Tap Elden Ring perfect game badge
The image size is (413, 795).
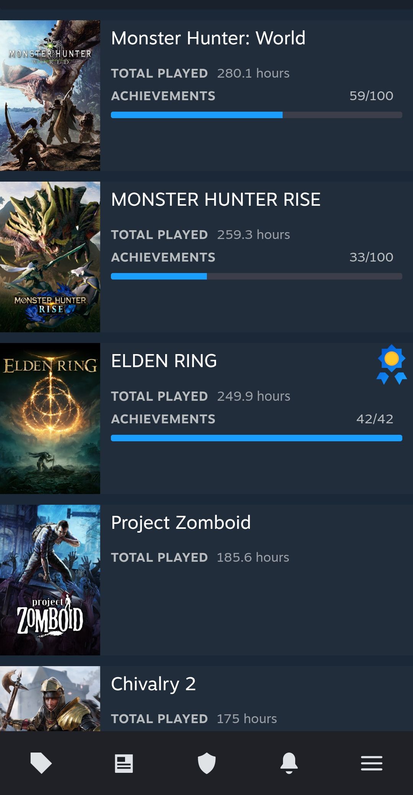392,364
